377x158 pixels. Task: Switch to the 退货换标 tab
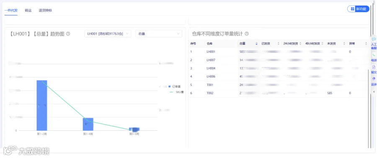[x=45, y=10]
